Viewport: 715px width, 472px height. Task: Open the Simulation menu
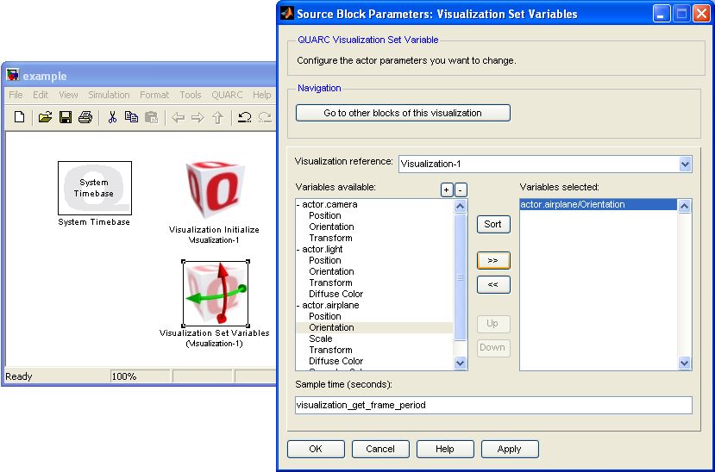[109, 95]
